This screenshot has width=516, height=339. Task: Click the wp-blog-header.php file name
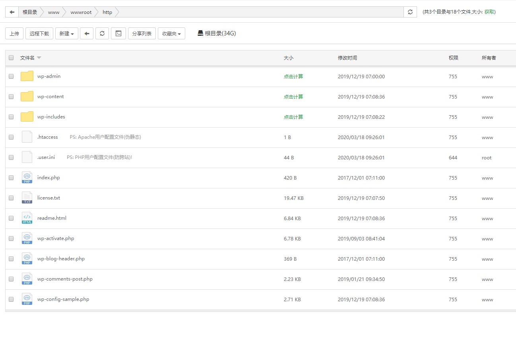click(x=61, y=259)
